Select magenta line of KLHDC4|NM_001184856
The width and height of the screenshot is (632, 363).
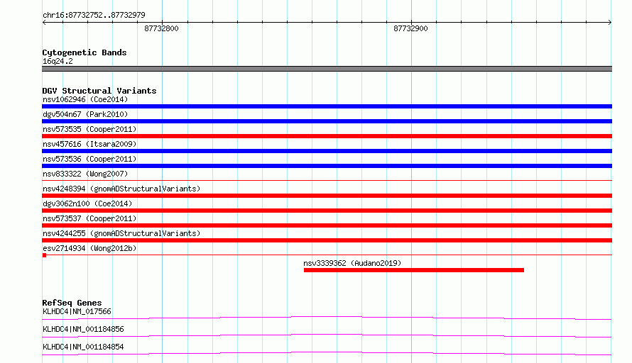[x=327, y=335]
